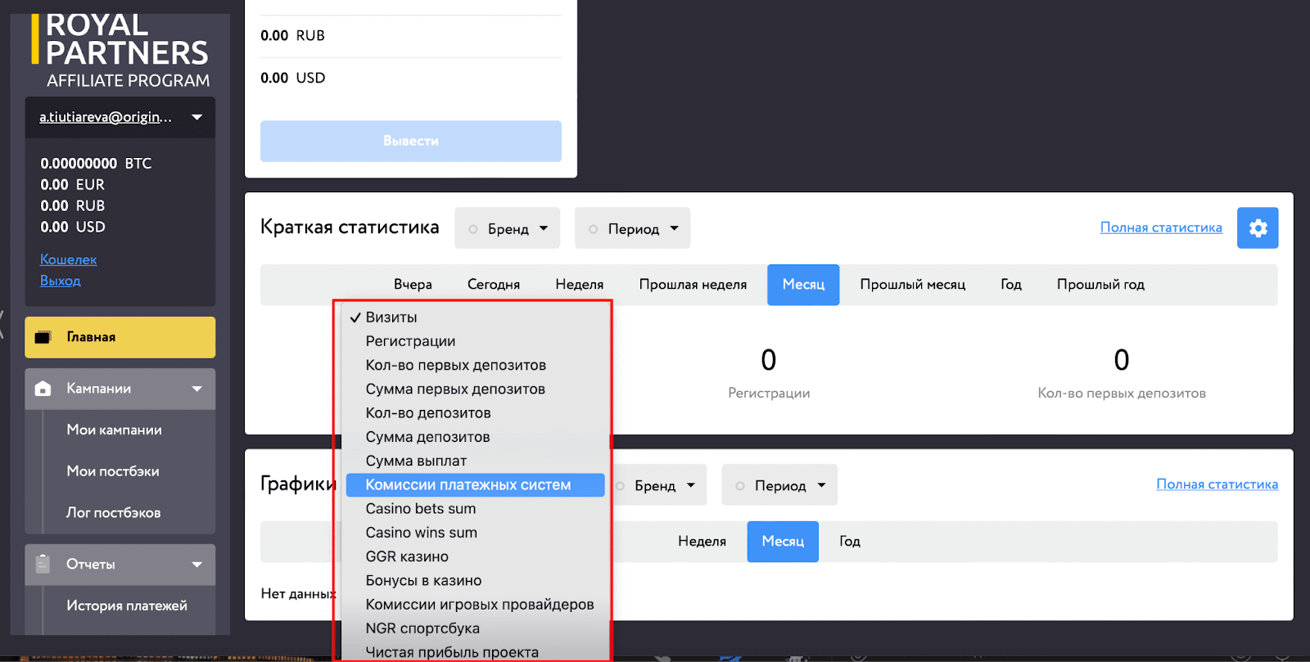
Task: Open the Кошелек wallet link
Action: pos(68,259)
